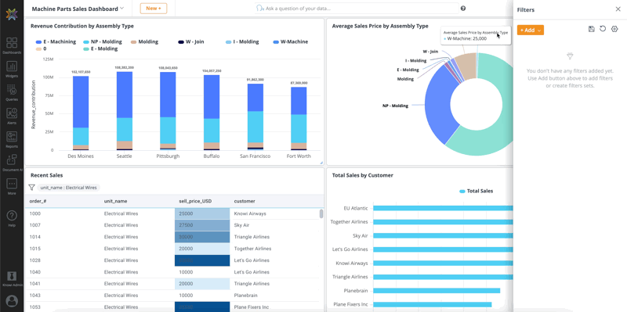Click the New + button
This screenshot has height=312, width=627.
[154, 9]
